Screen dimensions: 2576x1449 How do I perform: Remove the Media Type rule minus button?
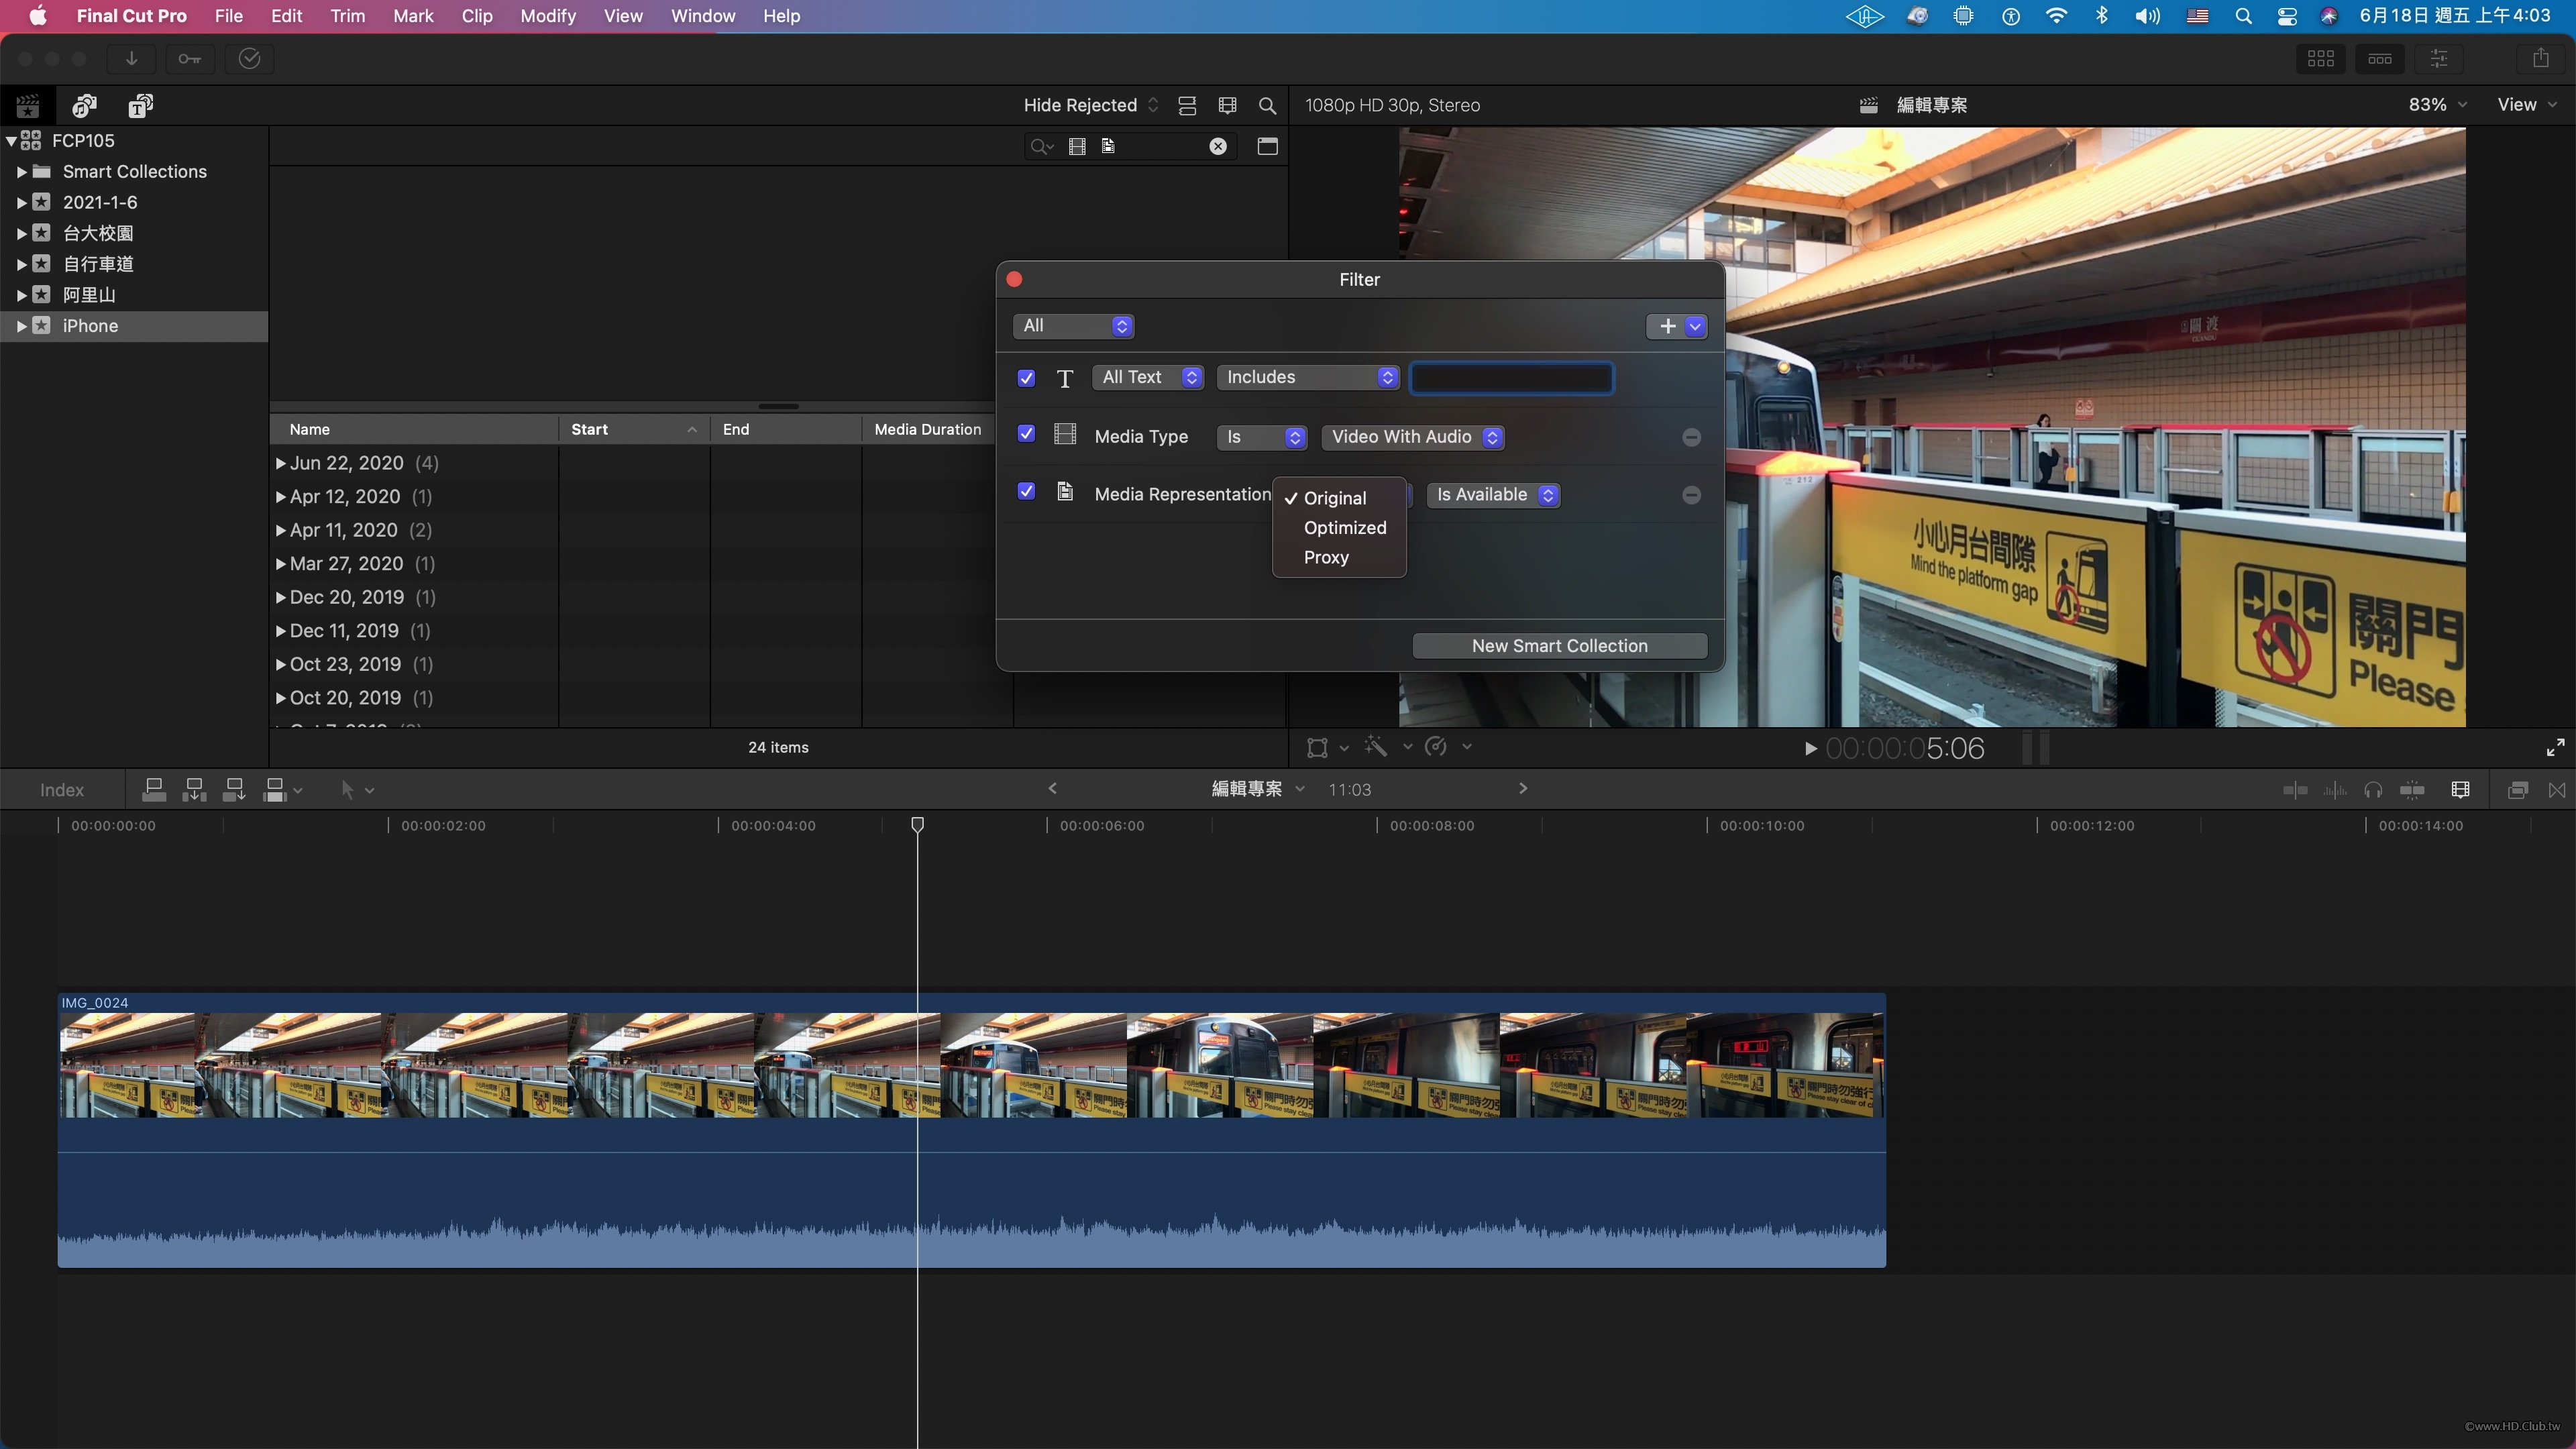click(x=1691, y=437)
